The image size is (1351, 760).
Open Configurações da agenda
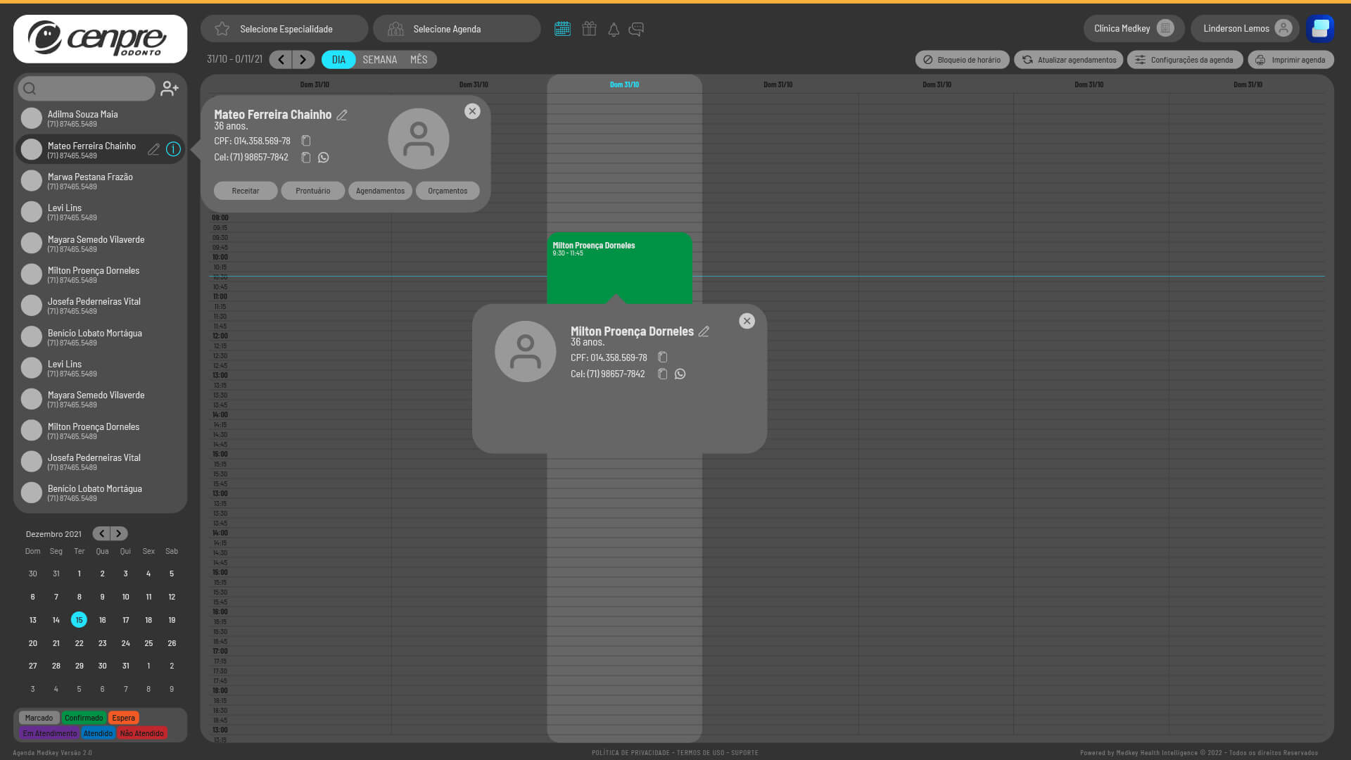coord(1185,60)
